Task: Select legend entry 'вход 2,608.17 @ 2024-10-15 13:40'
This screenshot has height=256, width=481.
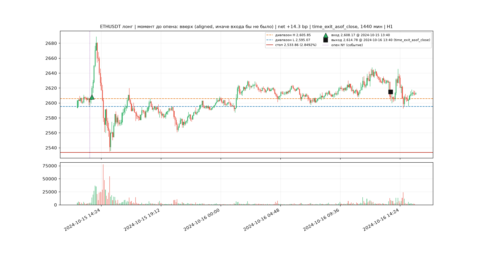Action: tap(361, 35)
